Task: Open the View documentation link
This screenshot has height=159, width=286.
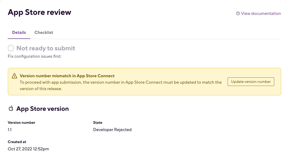Action: [x=261, y=13]
